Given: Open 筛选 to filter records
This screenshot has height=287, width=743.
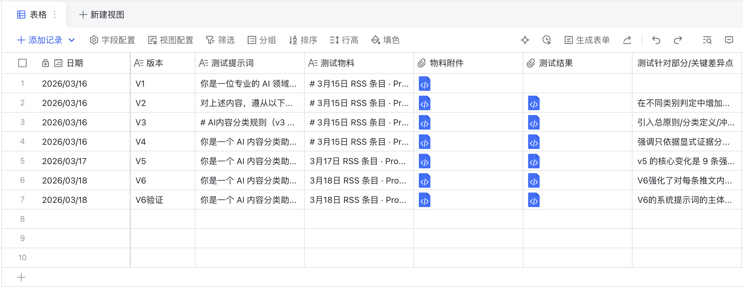Looking at the screenshot, I should pyautogui.click(x=220, y=40).
